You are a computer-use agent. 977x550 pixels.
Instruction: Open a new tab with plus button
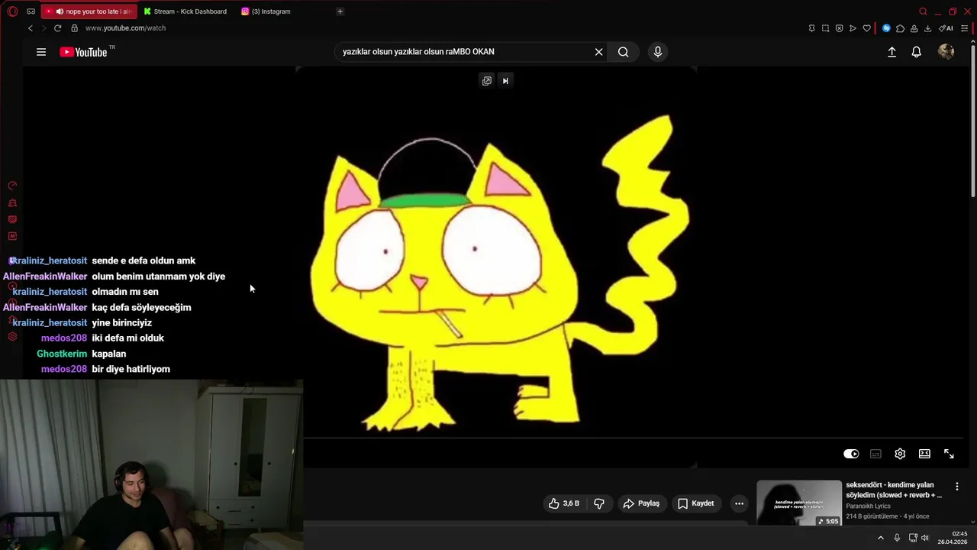(340, 11)
